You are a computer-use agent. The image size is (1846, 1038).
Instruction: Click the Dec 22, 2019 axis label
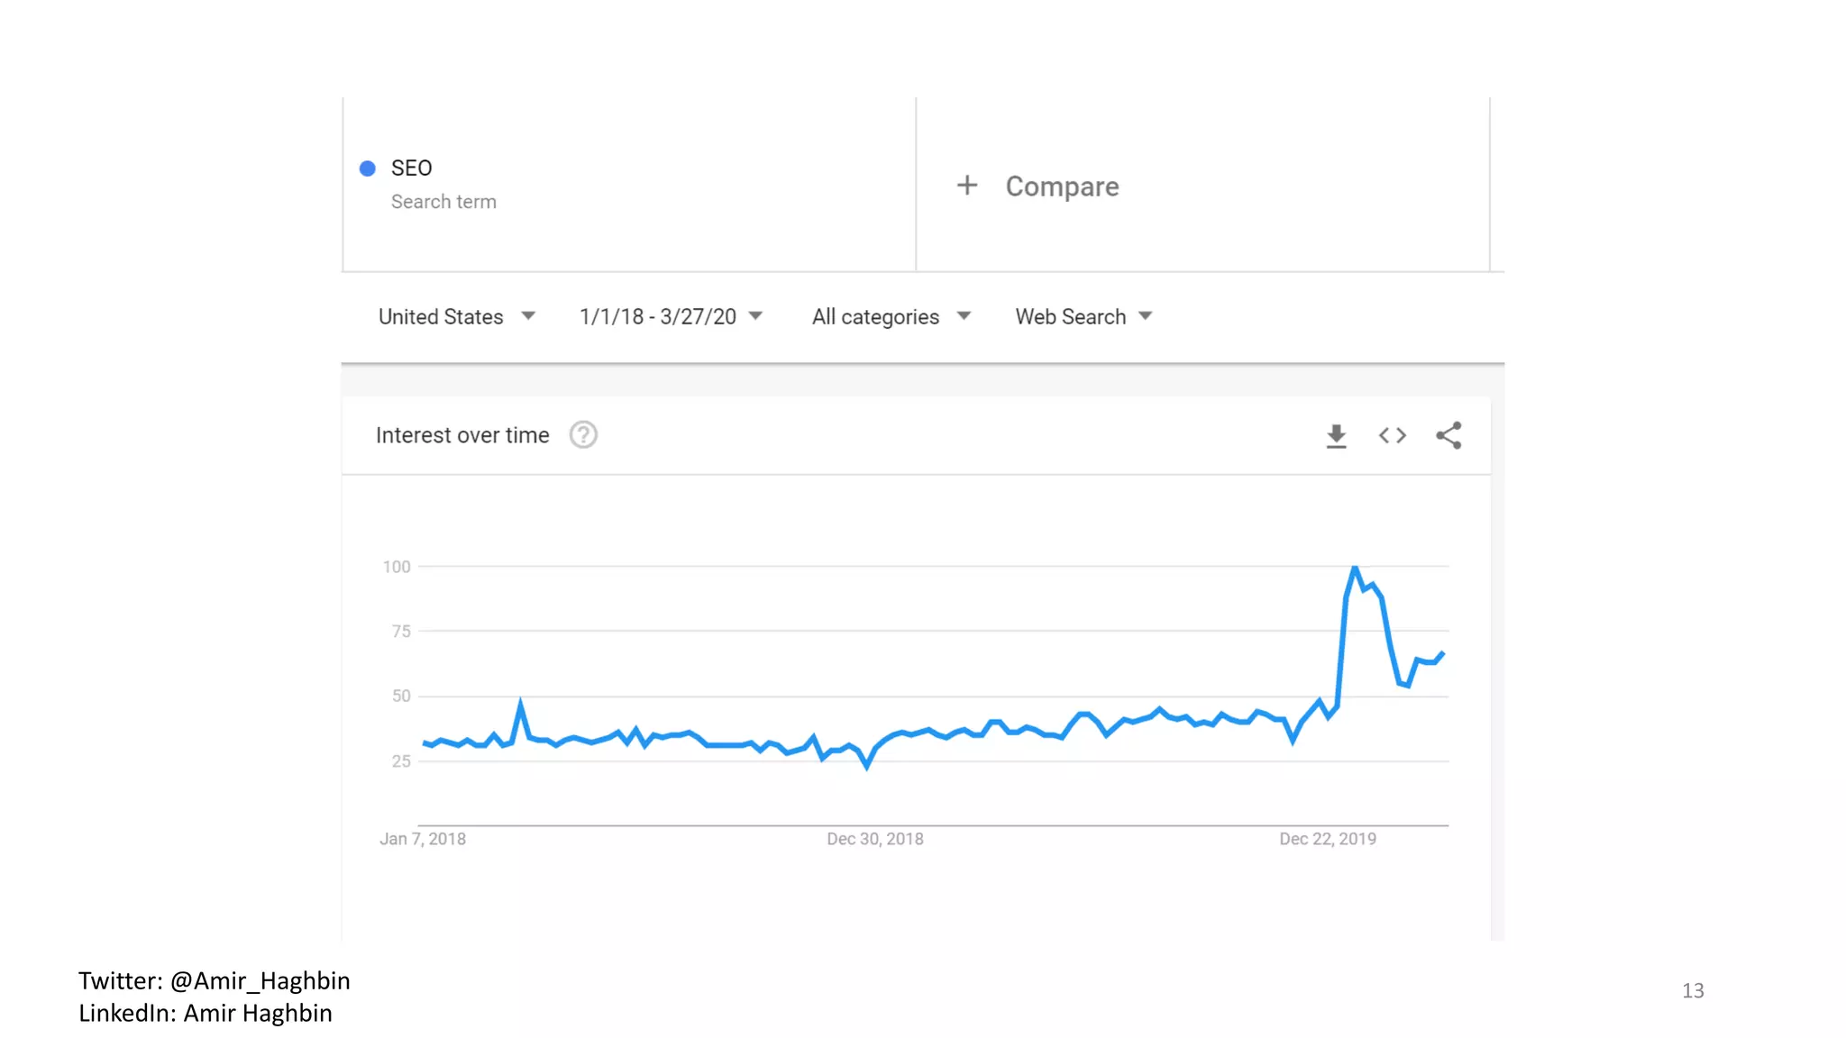pyautogui.click(x=1328, y=839)
